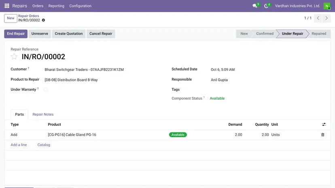The image size is (335, 188).
Task: Click the IN/RO/00002 repair reference title
Action: point(43,57)
